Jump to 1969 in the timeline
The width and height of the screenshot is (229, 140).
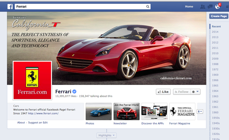coord(215,75)
